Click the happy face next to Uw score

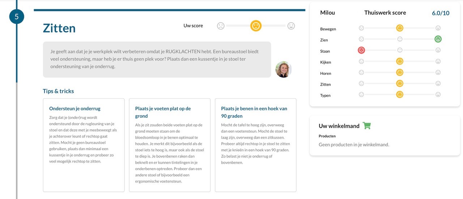pos(291,26)
